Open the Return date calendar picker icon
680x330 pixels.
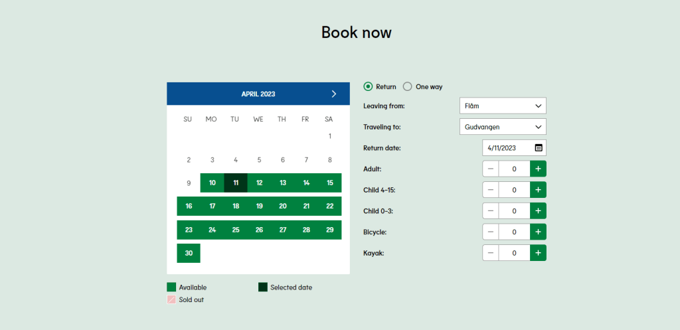[x=538, y=147]
